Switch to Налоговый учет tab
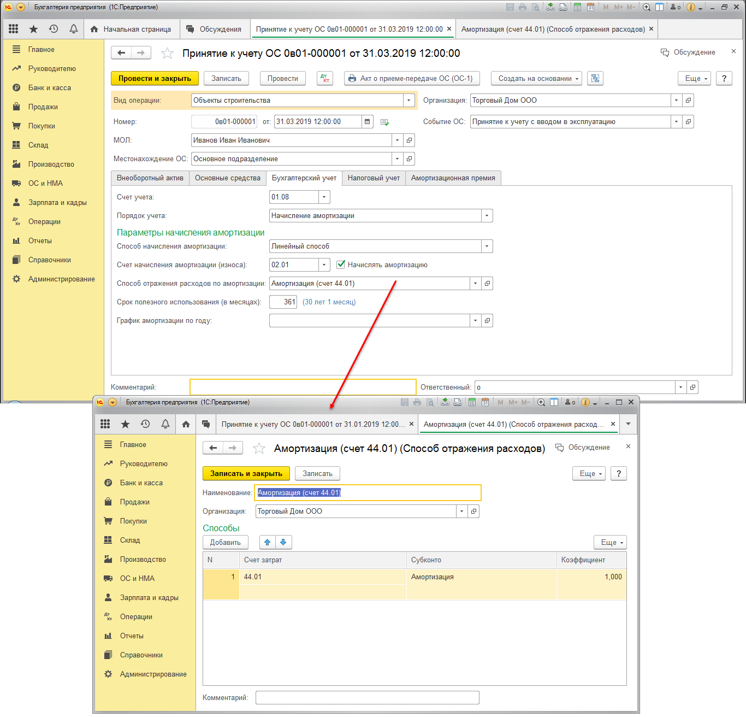746x717 pixels. tap(374, 178)
